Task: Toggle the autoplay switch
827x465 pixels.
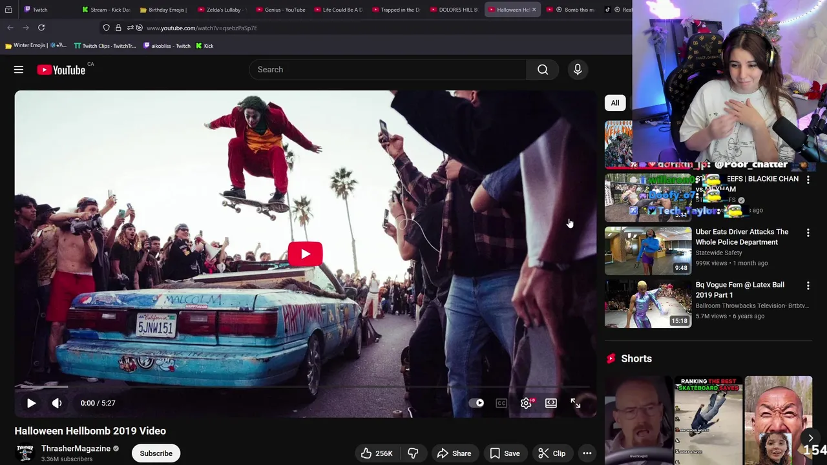Action: point(476,403)
